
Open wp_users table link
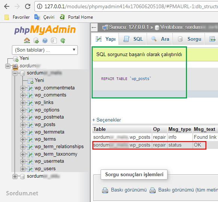[45, 169]
